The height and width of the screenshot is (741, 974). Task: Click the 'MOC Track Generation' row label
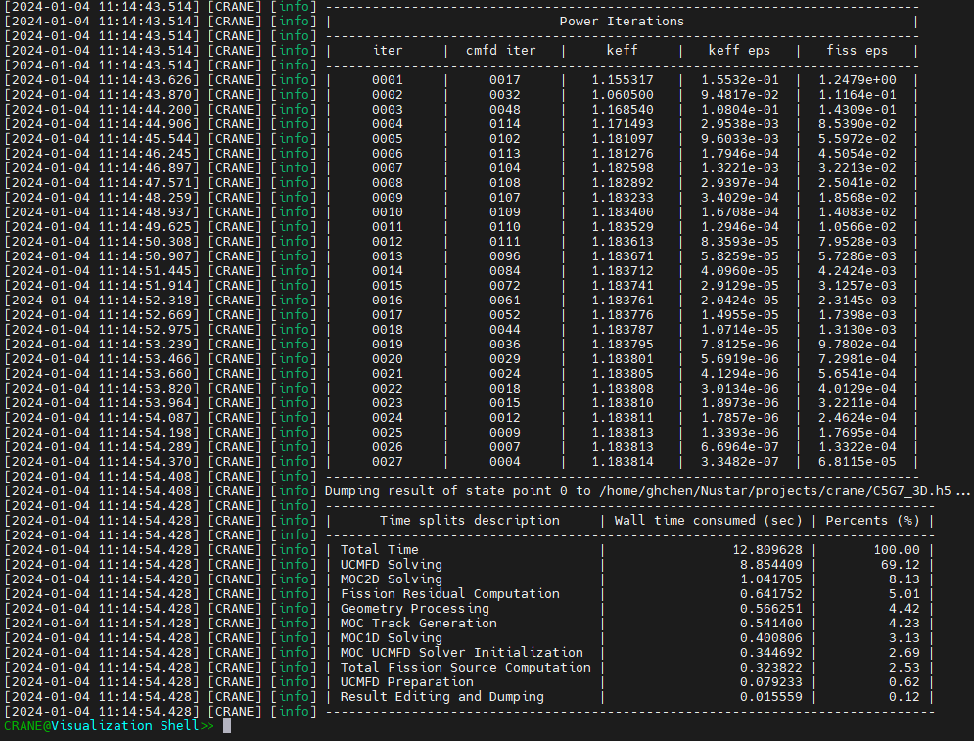[x=419, y=624]
